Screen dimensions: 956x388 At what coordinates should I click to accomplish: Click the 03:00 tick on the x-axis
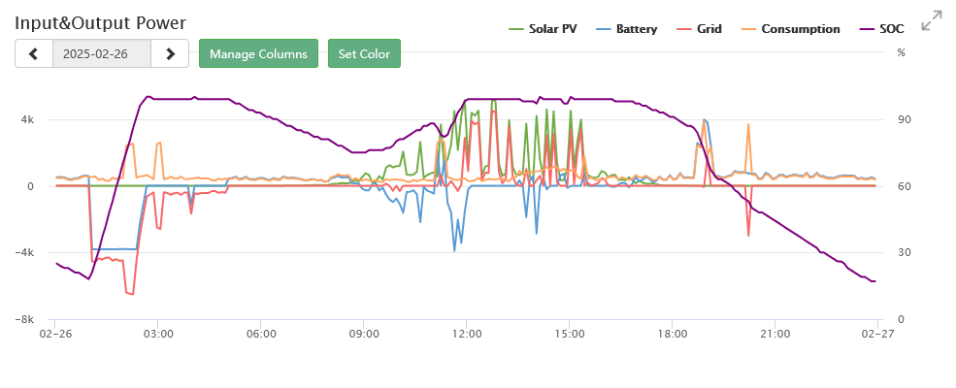coord(158,334)
